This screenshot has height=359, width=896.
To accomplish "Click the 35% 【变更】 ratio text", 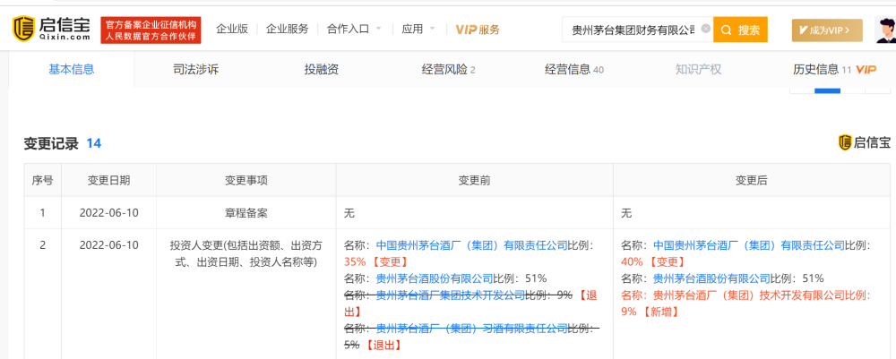I will (376, 262).
